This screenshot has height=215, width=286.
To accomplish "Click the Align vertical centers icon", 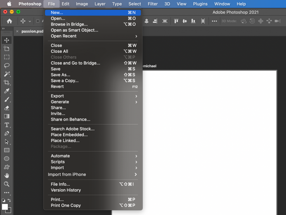I will (185, 21).
